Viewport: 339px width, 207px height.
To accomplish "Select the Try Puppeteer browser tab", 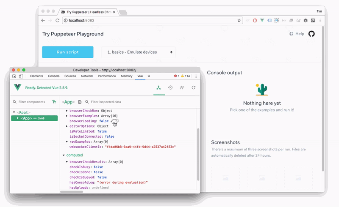I will pos(89,12).
